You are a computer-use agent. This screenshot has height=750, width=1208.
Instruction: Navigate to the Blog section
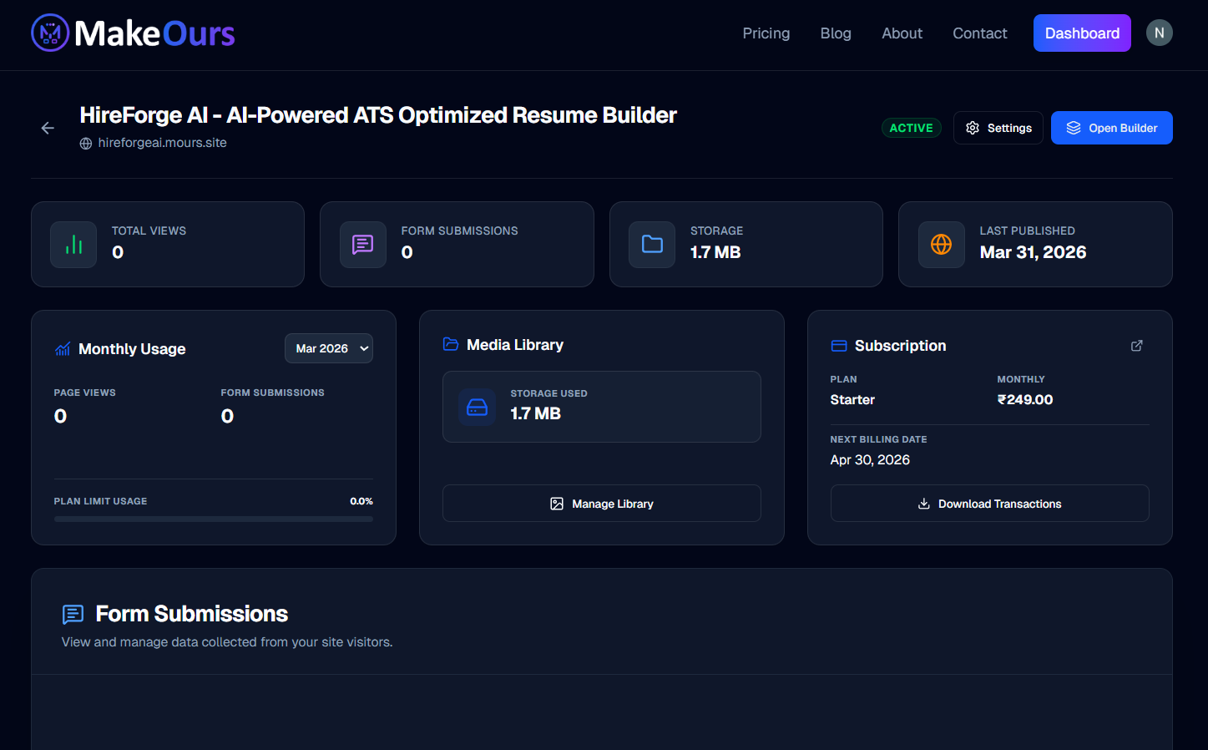tap(836, 33)
